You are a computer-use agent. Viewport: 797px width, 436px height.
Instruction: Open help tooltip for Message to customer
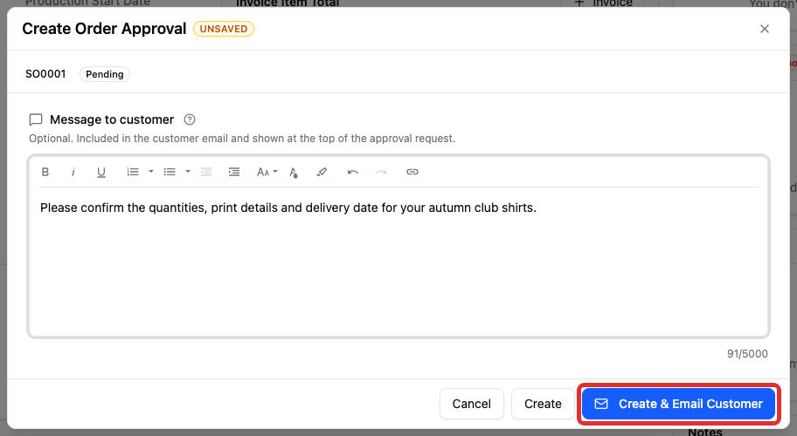(x=190, y=119)
